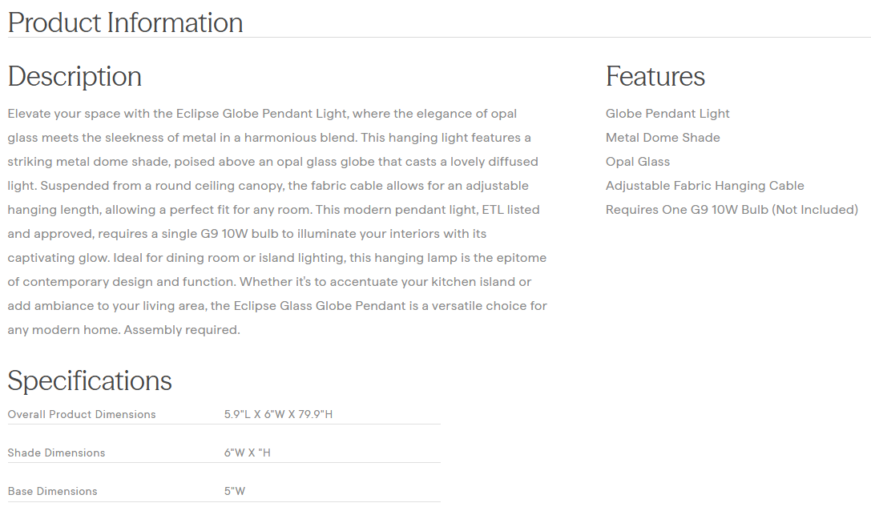Click the Opal Glass feature item

[x=637, y=162]
